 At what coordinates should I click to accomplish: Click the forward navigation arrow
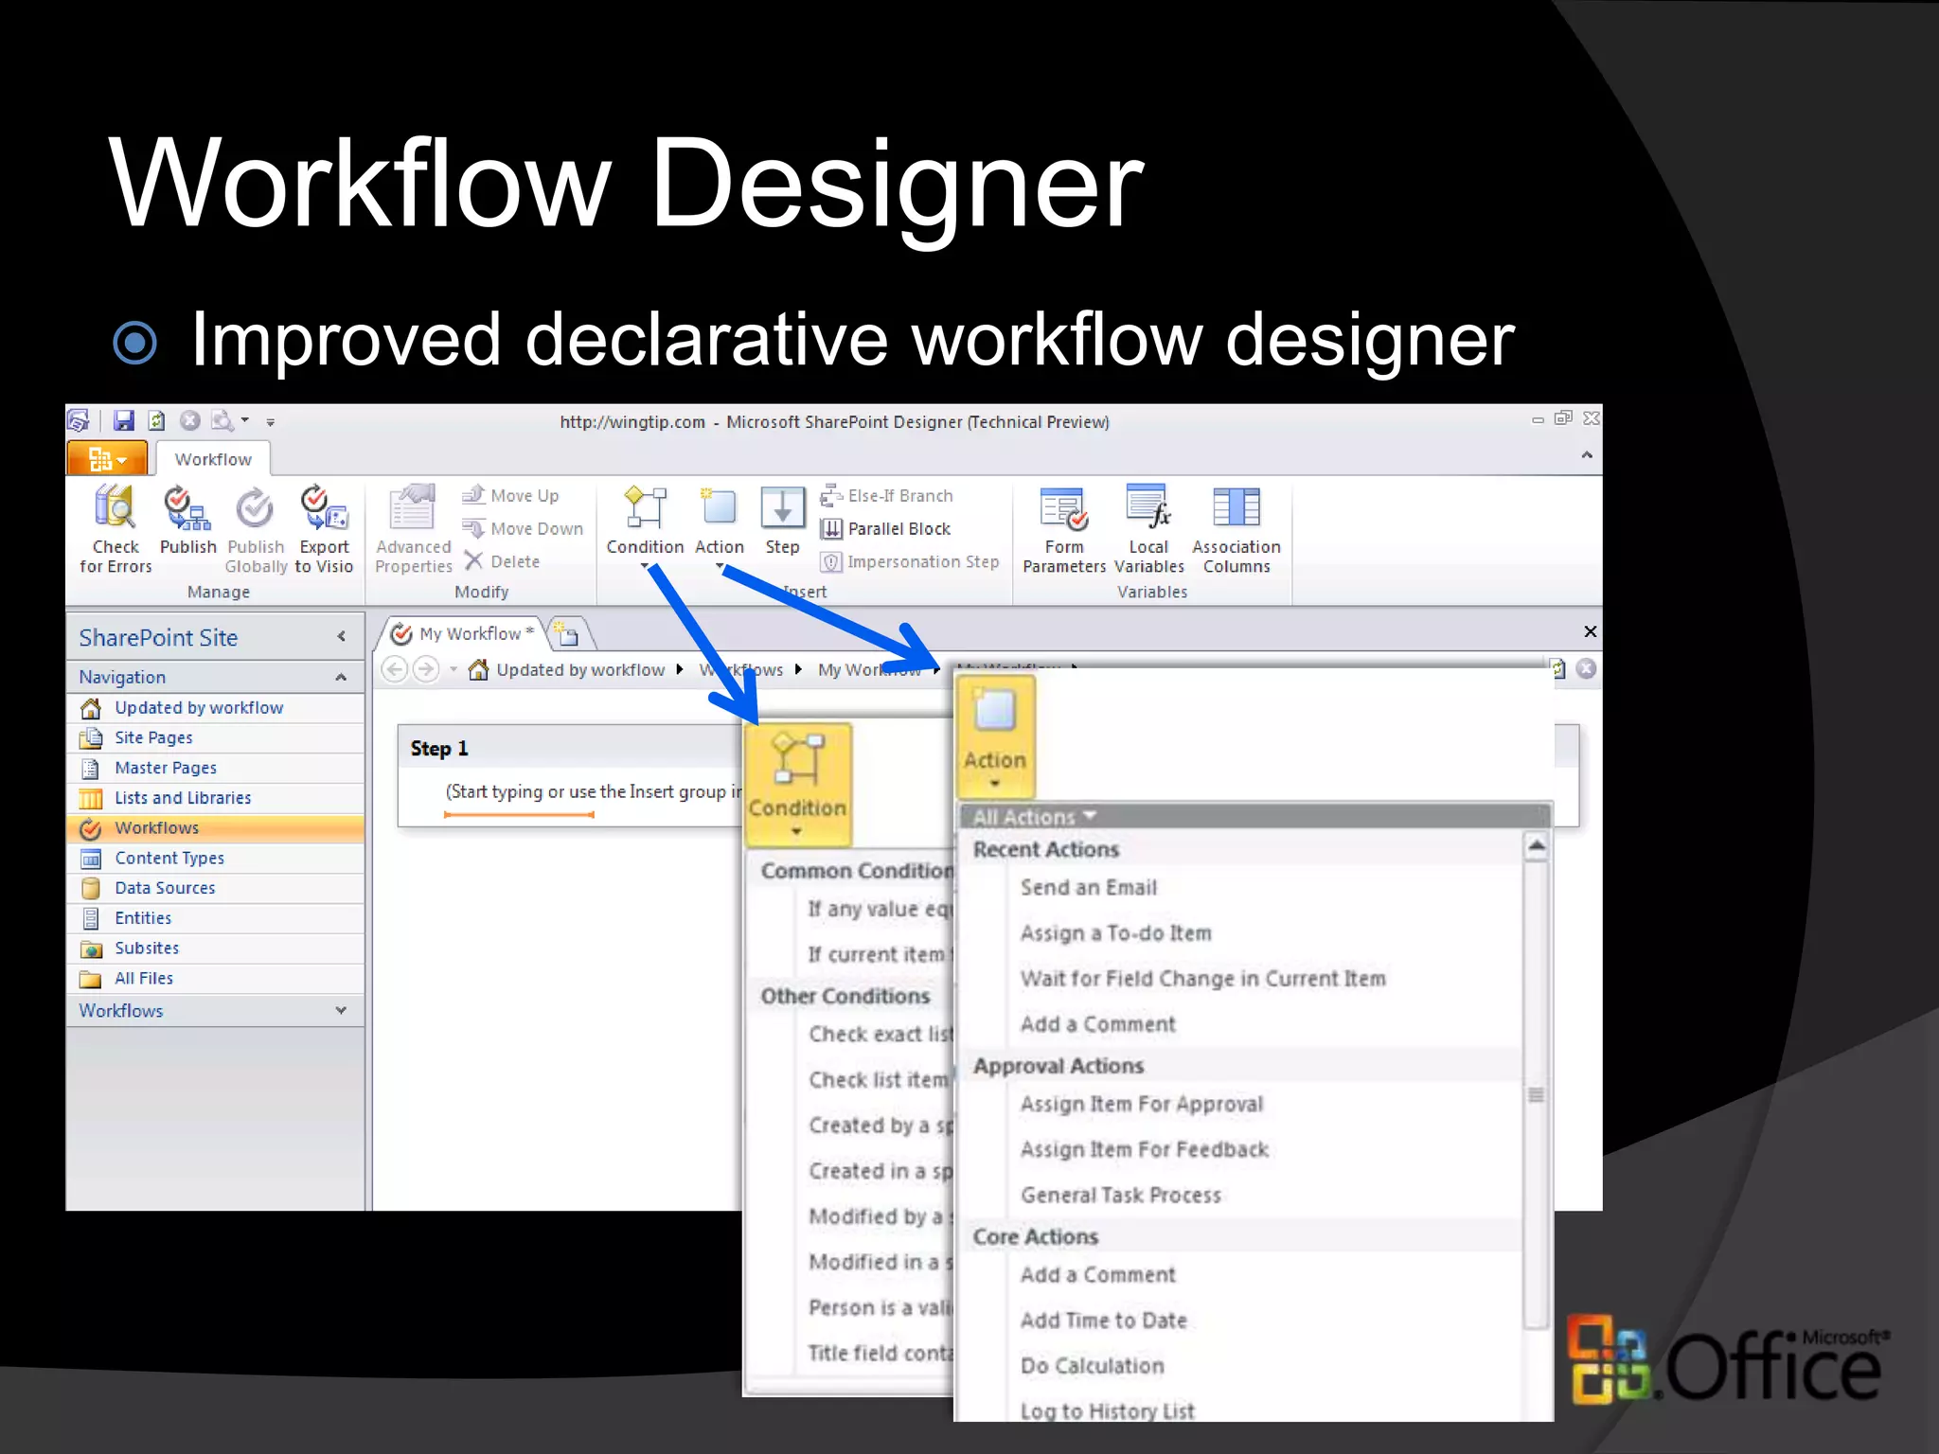coord(427,669)
